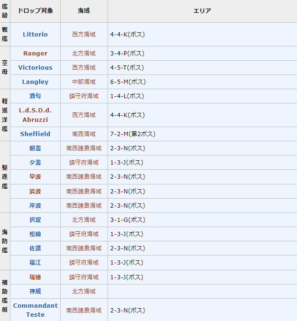This screenshot has width=297, height=321.
Task: Follow 鎮守府海域 link in 松輪 row
Action: (84, 234)
